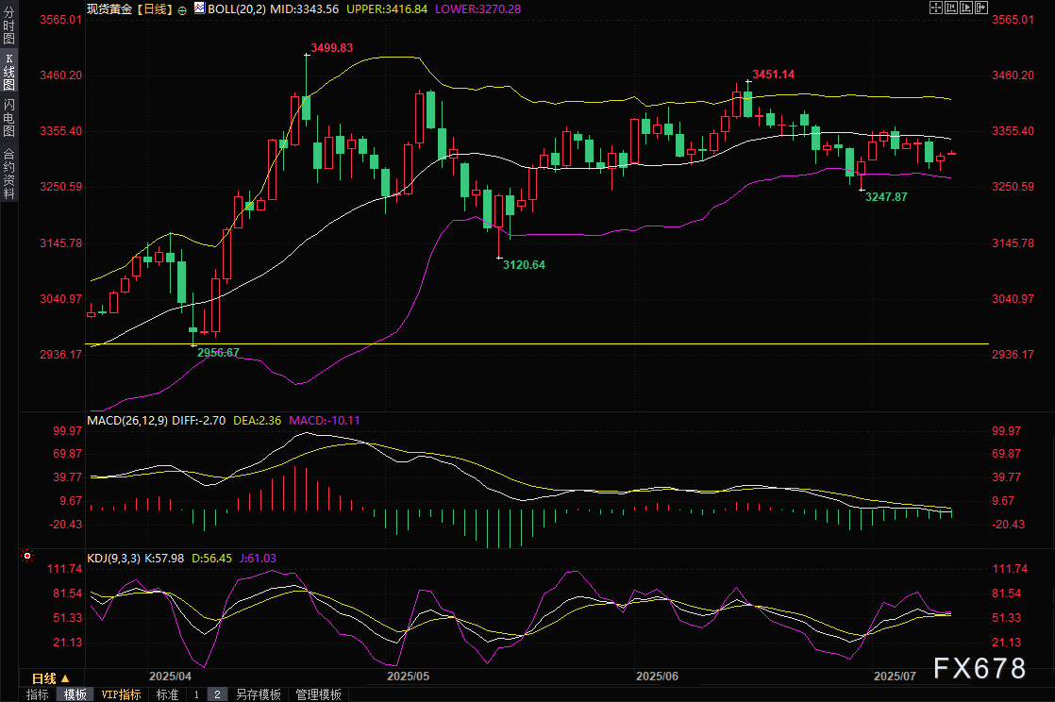This screenshot has width=1055, height=702.
Task: Select the K线图 sidebar tab
Action: [8, 72]
